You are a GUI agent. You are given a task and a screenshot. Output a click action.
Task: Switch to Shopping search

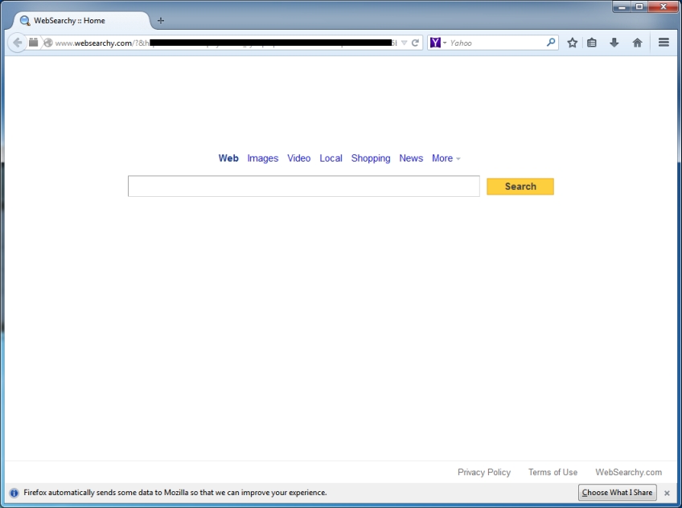point(371,158)
